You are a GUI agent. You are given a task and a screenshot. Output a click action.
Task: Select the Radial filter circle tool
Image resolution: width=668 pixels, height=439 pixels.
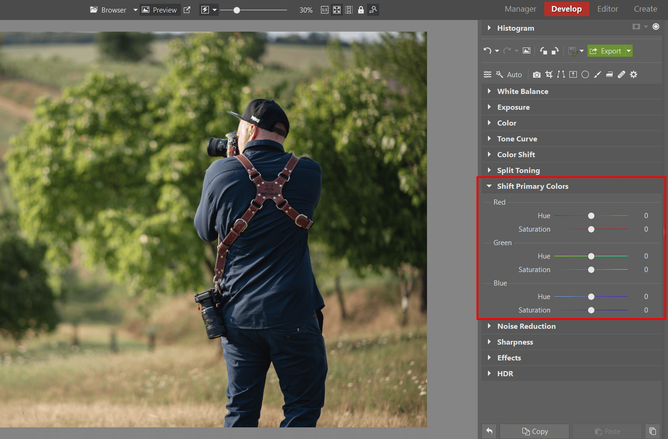tap(585, 74)
